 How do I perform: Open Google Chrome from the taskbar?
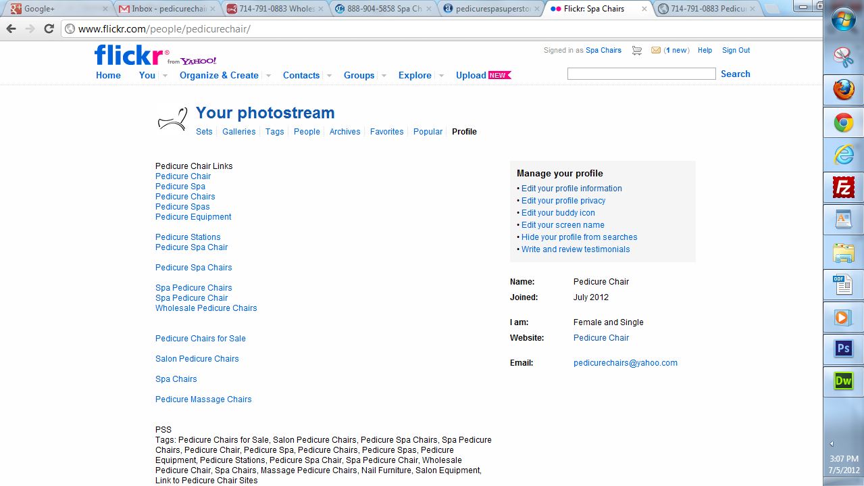(844, 122)
